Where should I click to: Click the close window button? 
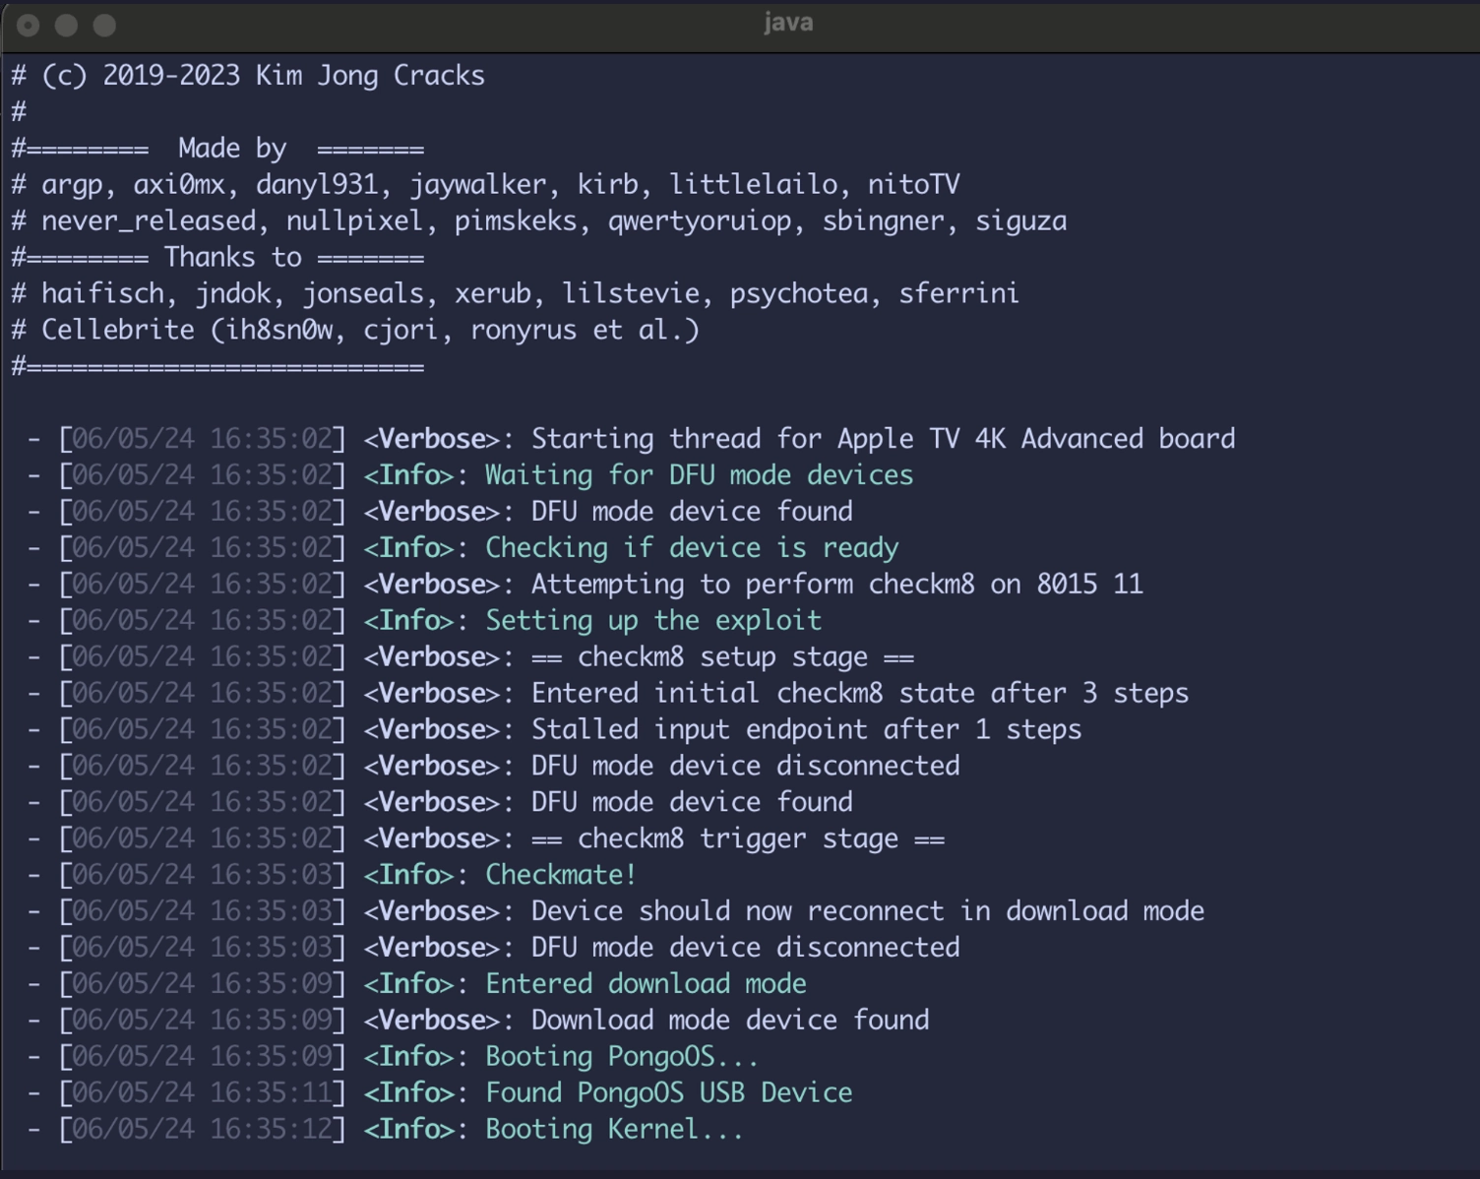click(x=29, y=26)
